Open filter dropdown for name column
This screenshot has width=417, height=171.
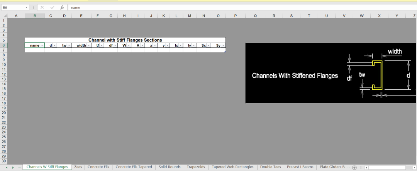42,45
